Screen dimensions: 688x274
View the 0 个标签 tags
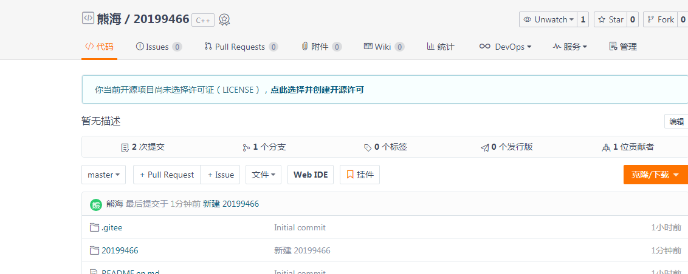click(x=386, y=147)
